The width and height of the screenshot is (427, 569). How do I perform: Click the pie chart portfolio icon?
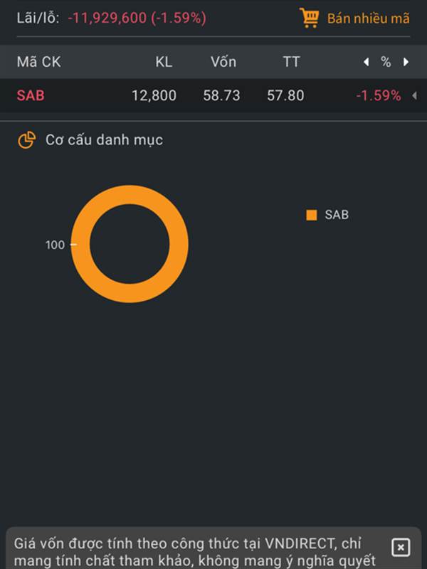(x=27, y=140)
